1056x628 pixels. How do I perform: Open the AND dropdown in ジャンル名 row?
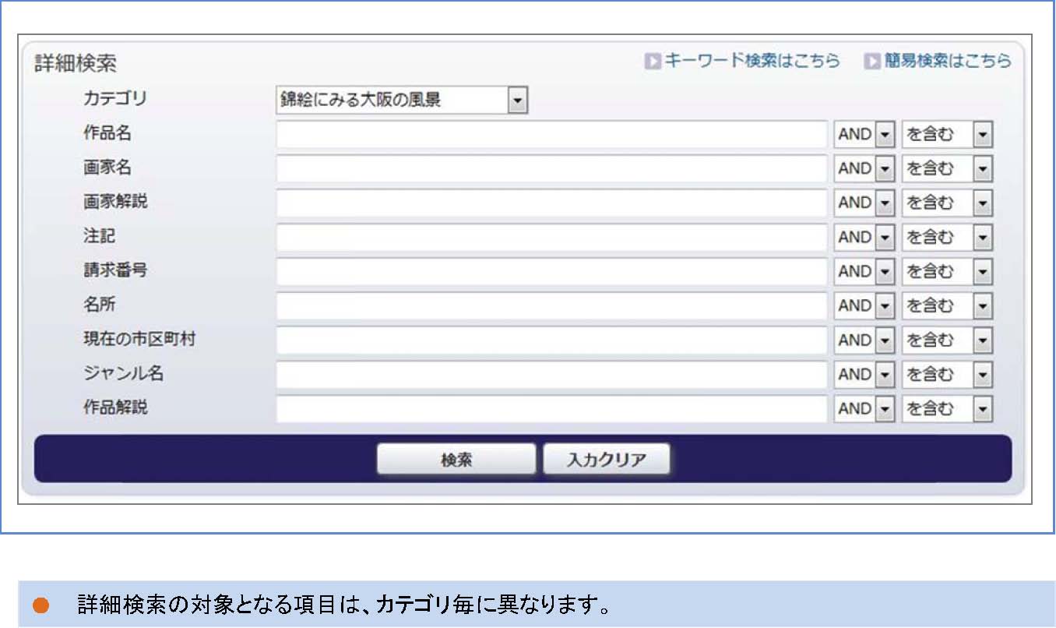864,374
